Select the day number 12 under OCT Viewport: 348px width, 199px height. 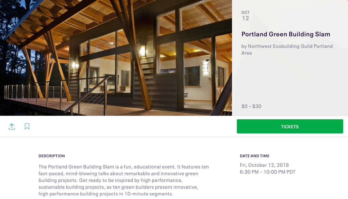(x=246, y=18)
